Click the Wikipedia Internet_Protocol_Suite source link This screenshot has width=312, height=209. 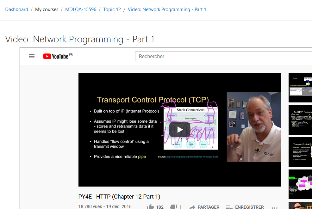coord(192,157)
